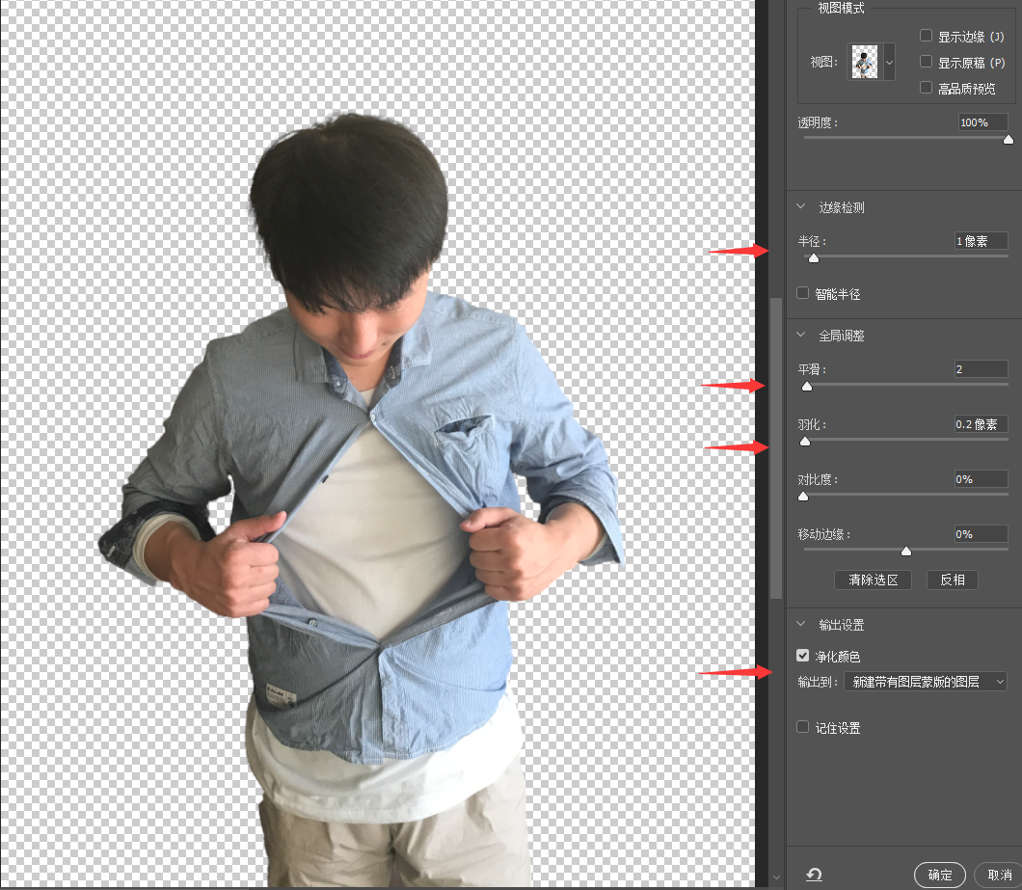This screenshot has width=1022, height=890.
Task: Open the 输出到 dropdown list
Action: coord(926,682)
